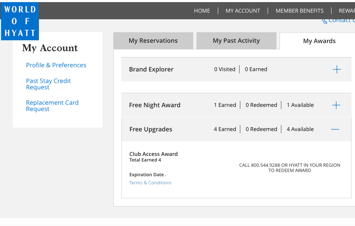Open Past Stay Credit Request link
355x226 pixels.
(x=48, y=84)
